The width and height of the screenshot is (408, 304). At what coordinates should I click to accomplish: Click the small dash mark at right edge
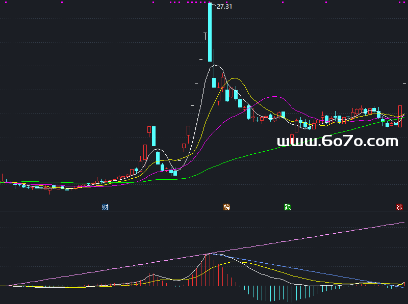click(404, 82)
